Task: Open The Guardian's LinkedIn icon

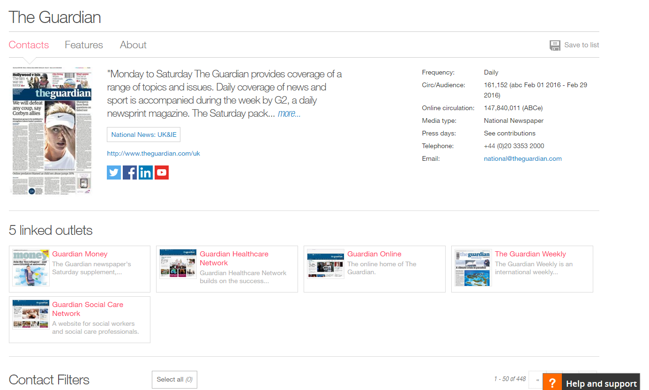Action: point(146,172)
